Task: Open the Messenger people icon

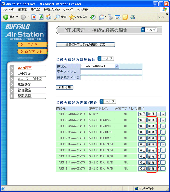Action: coord(133,17)
